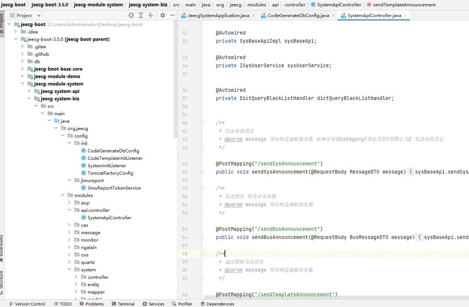Screen dimensions: 469x307
Task: Toggle the Structure side tab
Action: [2, 282]
